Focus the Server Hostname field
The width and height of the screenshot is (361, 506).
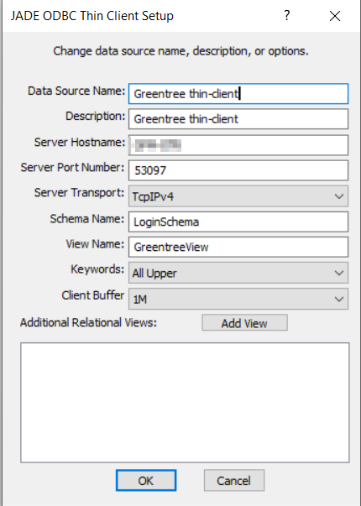[238, 145]
